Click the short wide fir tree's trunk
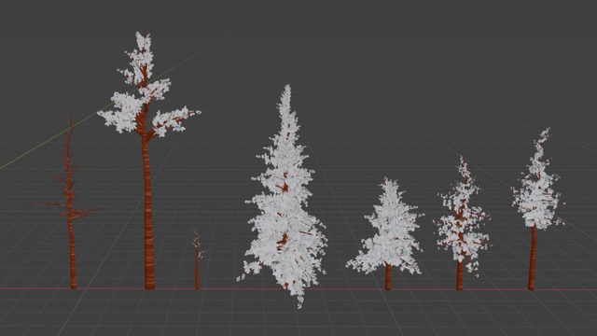The height and width of the screenshot is (336, 597). tap(388, 277)
